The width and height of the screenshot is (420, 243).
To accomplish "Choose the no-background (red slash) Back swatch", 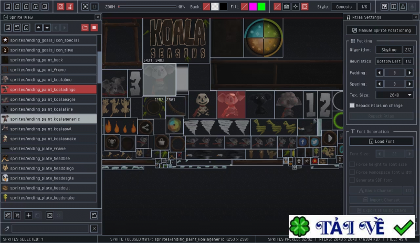I will [206, 7].
